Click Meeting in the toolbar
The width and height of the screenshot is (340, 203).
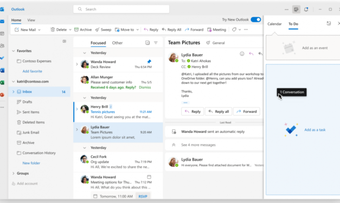pyautogui.click(x=216, y=30)
